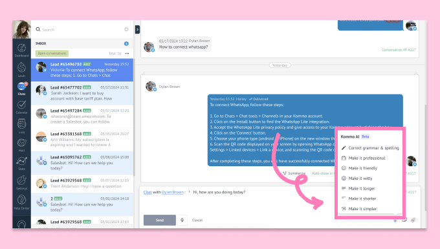Select the Open conversations filter tag

tap(52, 53)
